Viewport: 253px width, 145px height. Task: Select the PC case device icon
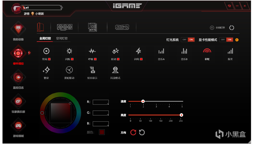click(40, 27)
